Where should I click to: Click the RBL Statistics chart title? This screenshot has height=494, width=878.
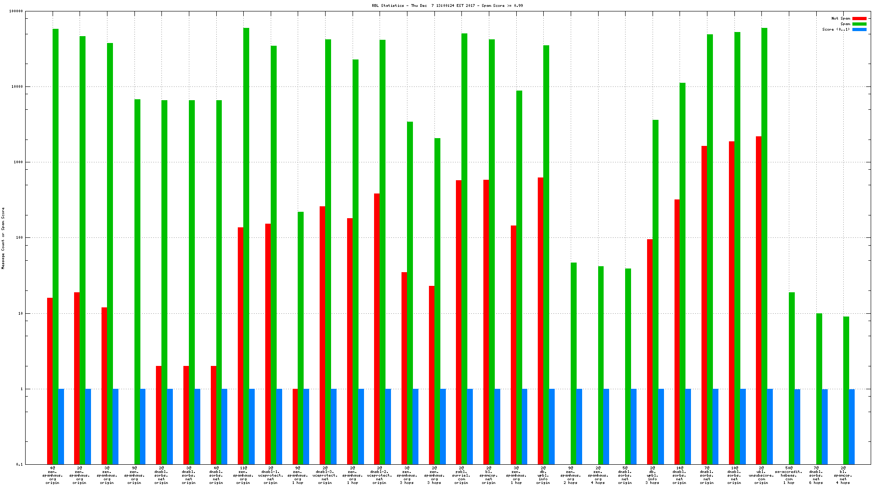447,5
